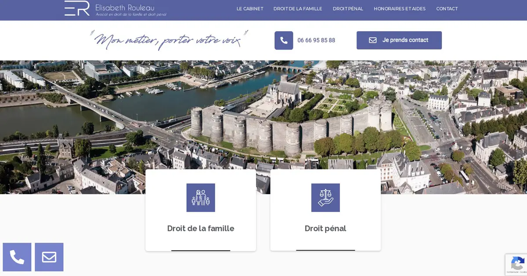Open the LE CABINET menu item
This screenshot has width=527, height=276.
[x=250, y=9]
